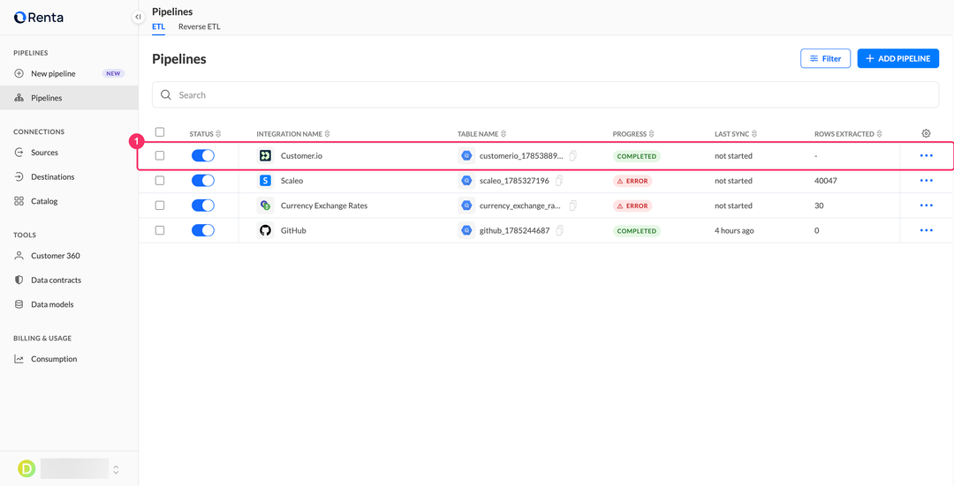The height and width of the screenshot is (486, 954).
Task: Sort by Last Sync column
Action: (x=735, y=134)
